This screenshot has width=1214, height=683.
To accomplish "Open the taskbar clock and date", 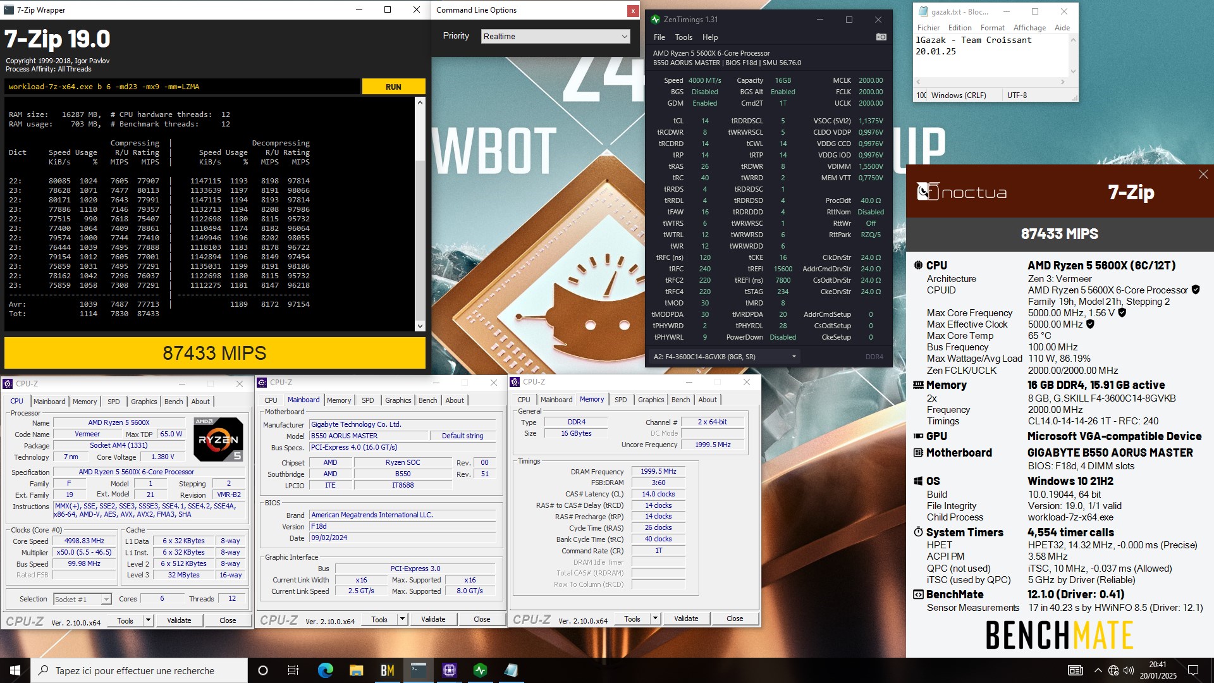I will [x=1158, y=670].
